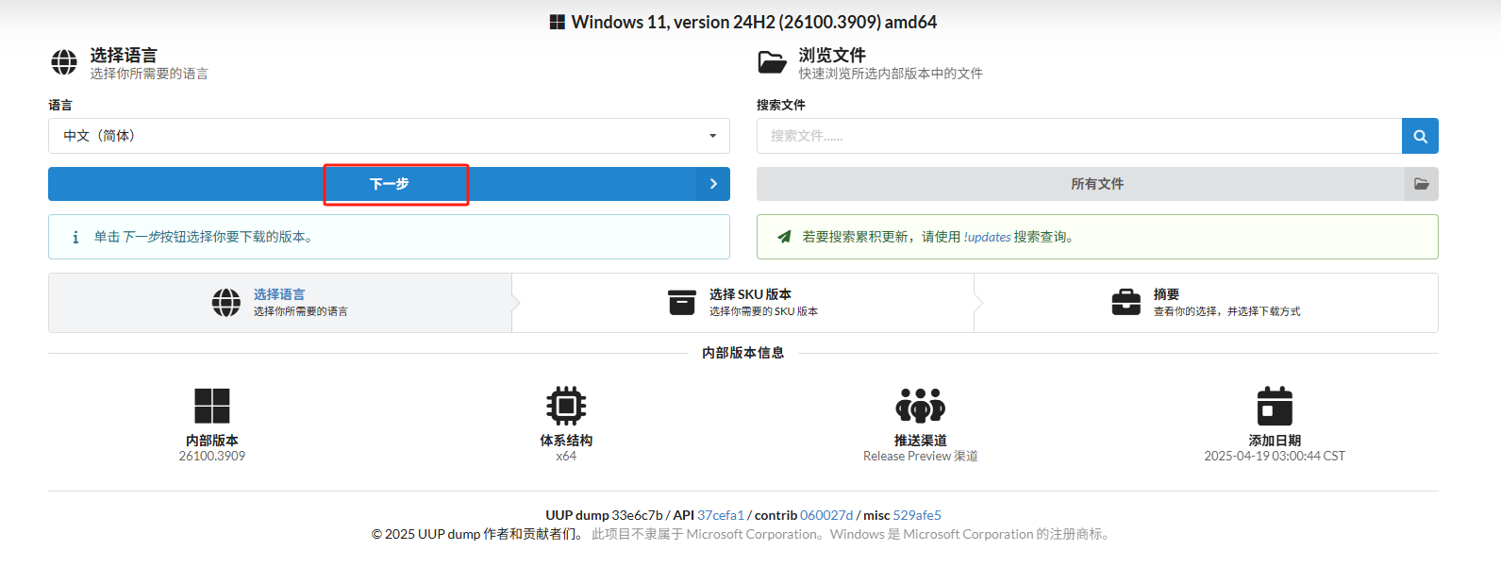Screen dimensions: 1501x567
Task: Click the !updates text in the hint
Action: tap(987, 237)
